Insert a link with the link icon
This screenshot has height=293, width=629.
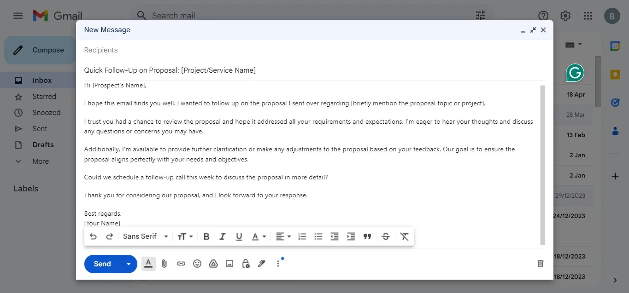[181, 264]
